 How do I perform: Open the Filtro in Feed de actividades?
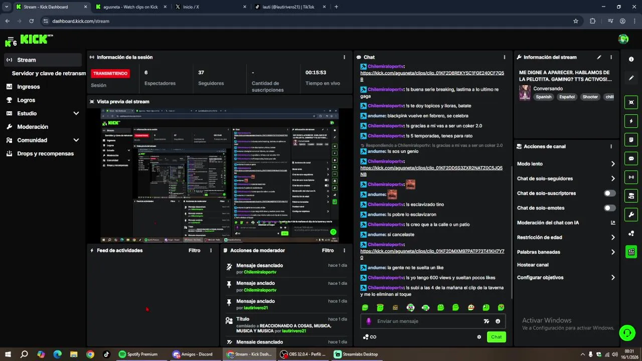click(x=194, y=250)
